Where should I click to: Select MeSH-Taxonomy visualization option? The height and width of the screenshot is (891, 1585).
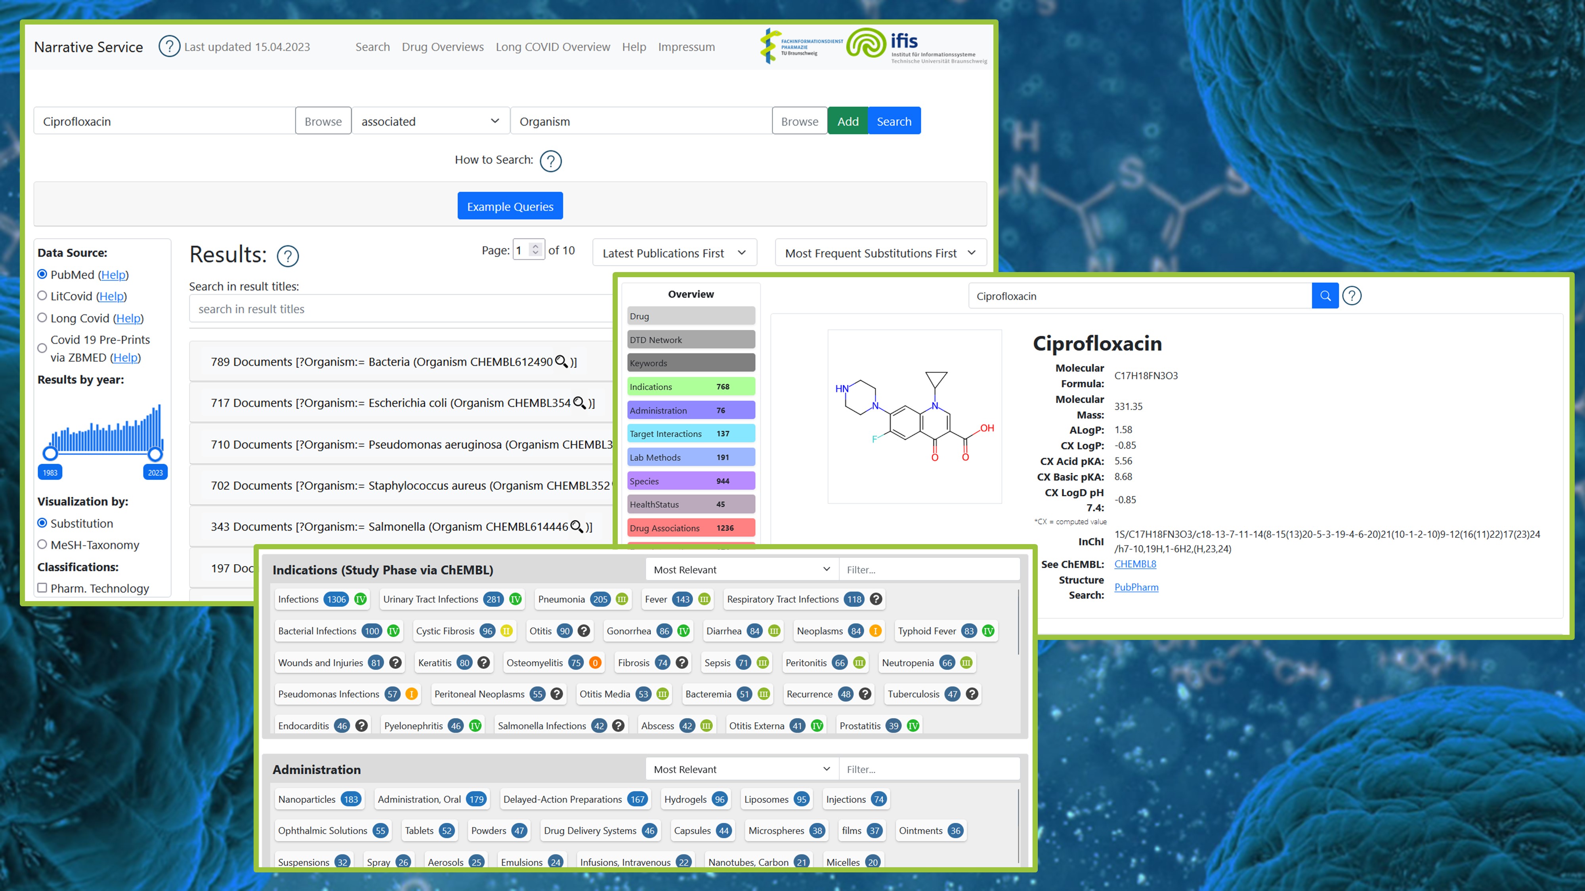tap(42, 545)
